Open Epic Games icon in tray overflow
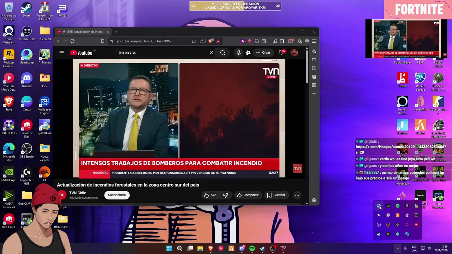Viewport: 452px width, 254px height. (x=407, y=206)
